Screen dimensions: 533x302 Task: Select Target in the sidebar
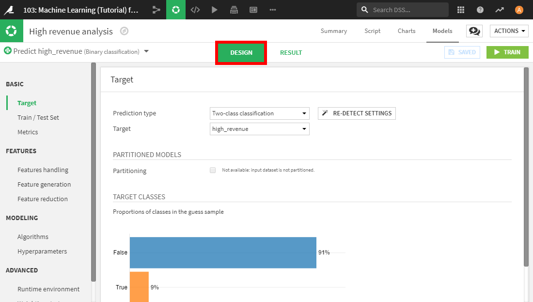(27, 103)
